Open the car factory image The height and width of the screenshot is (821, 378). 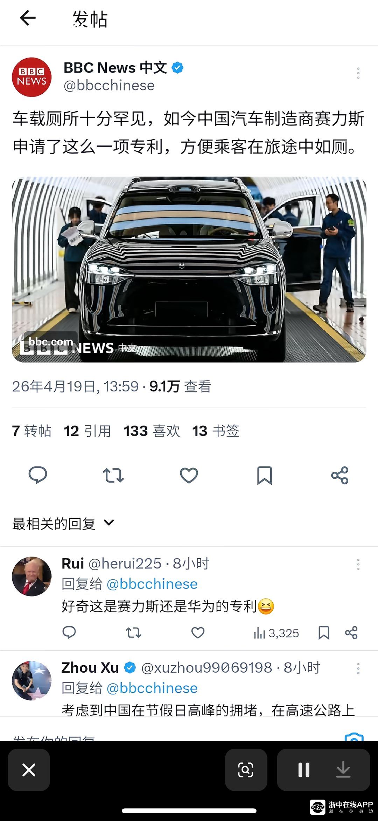[x=189, y=269]
